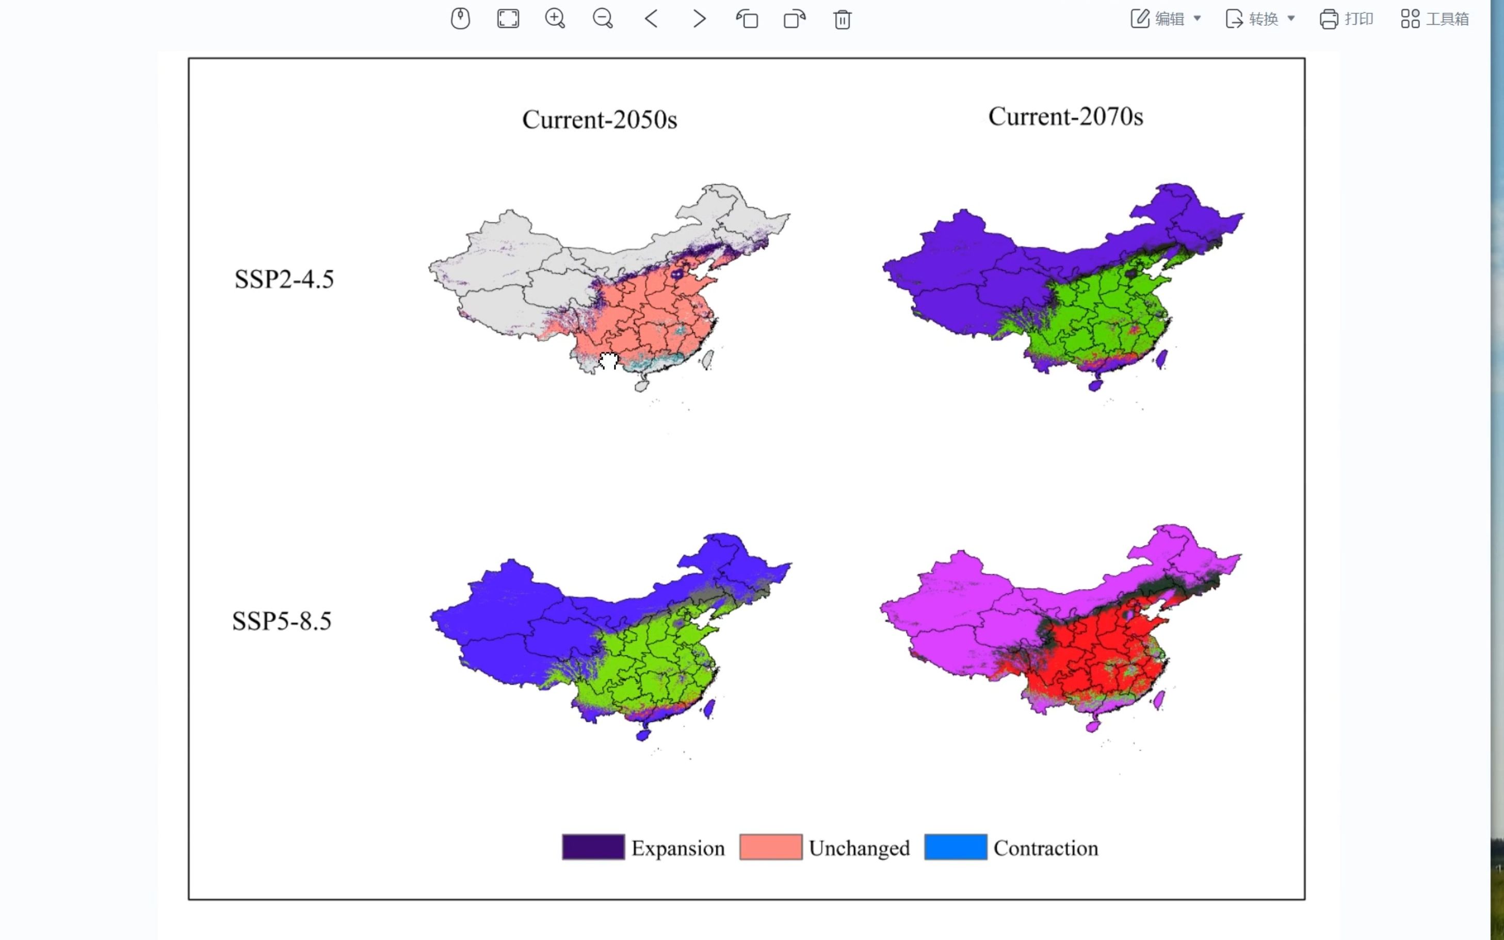This screenshot has width=1504, height=940.
Task: Zoom out of the document
Action: click(603, 19)
